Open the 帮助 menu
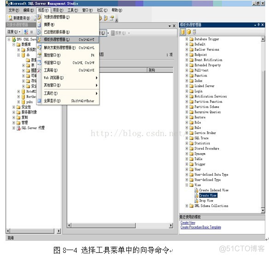The height and width of the screenshot is (257, 269). [x=117, y=10]
